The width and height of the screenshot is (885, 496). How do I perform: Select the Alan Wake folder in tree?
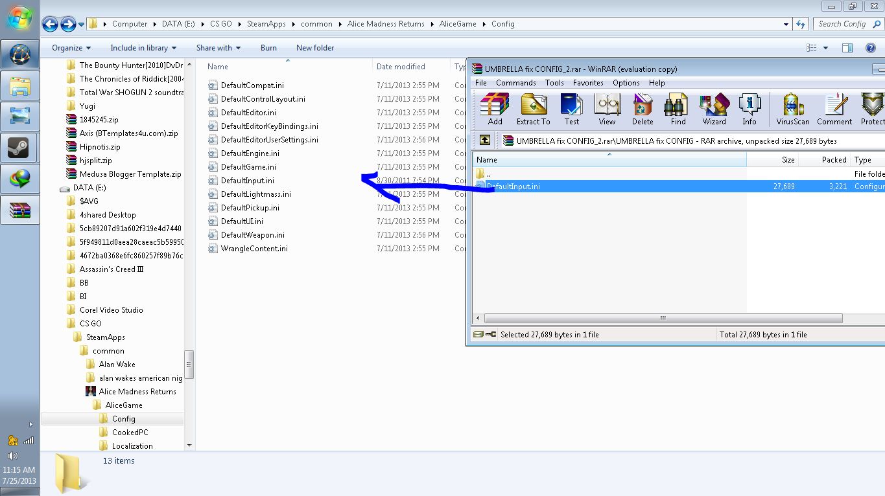point(117,365)
